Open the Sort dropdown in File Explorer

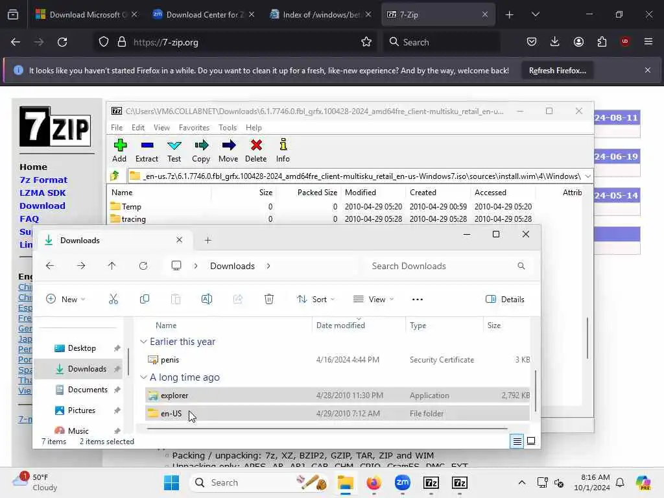point(316,300)
